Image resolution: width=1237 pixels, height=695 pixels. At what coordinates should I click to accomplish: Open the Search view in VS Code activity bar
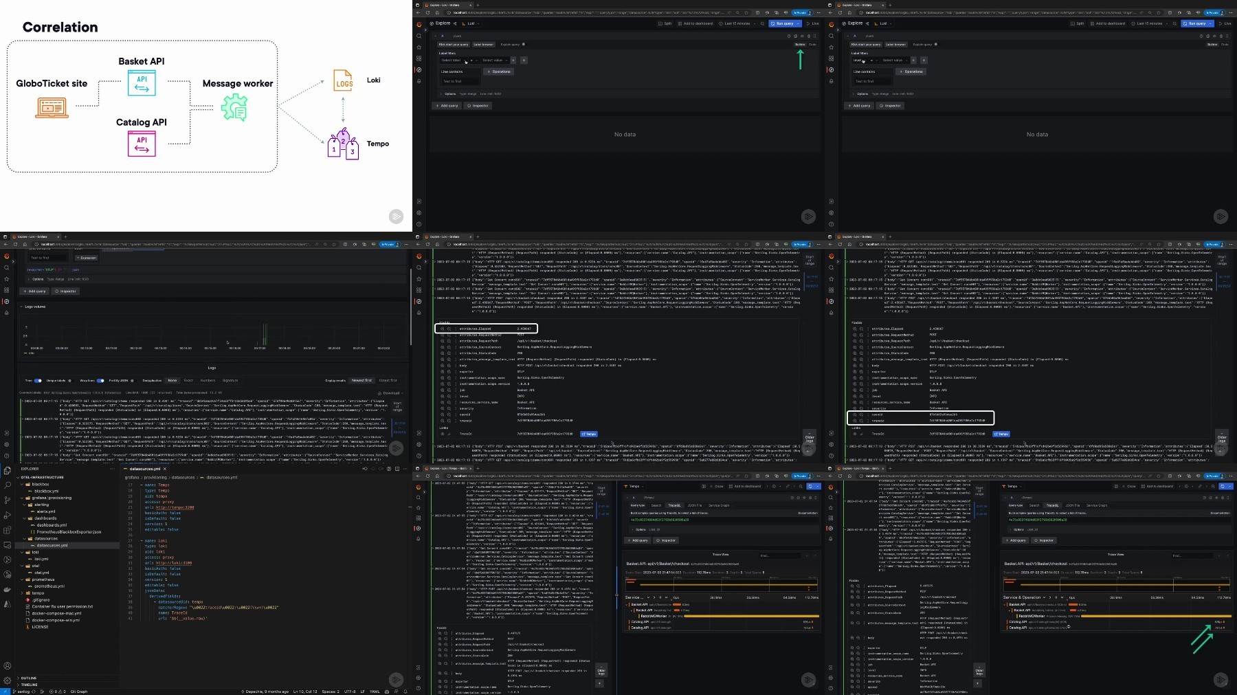coord(7,485)
